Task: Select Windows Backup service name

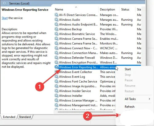Action: (x=70, y=29)
